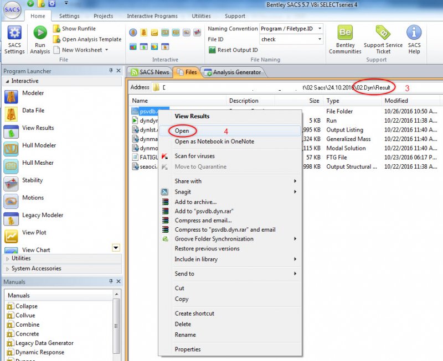Viewport: 443px width, 361px height.
Task: Pin the Manuals panel
Action: pos(111,281)
